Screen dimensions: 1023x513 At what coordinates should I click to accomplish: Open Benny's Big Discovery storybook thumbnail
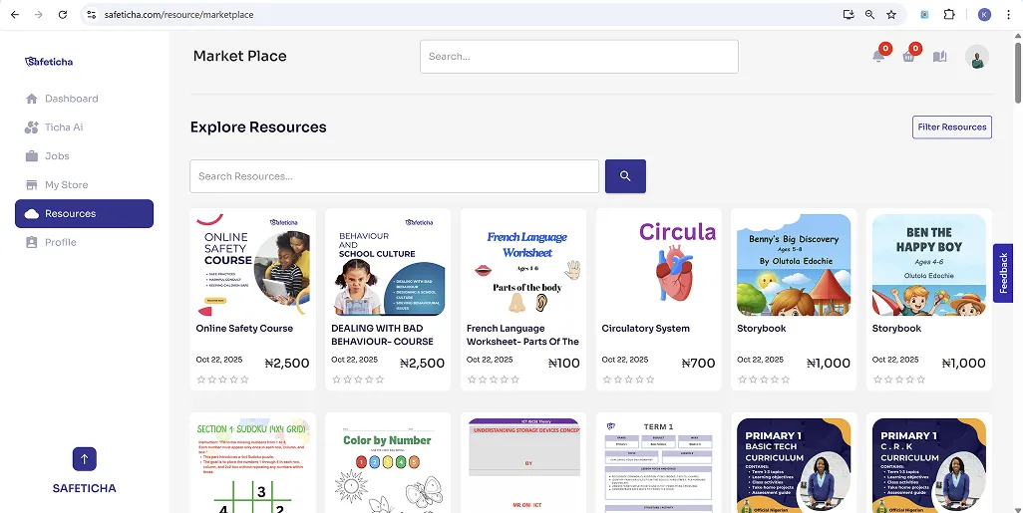pyautogui.click(x=794, y=265)
